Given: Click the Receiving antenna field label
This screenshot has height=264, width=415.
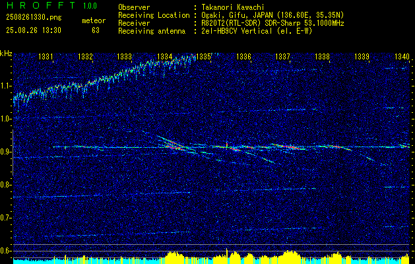Looking at the screenshot, I should (x=152, y=31).
